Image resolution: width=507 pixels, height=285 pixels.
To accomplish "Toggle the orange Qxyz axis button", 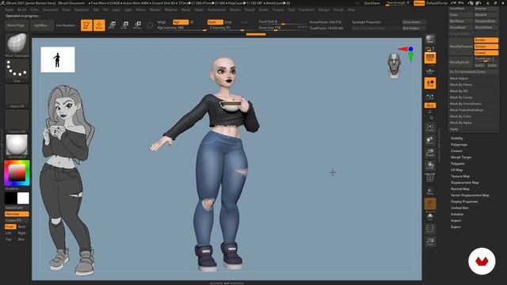I will pyautogui.click(x=429, y=105).
